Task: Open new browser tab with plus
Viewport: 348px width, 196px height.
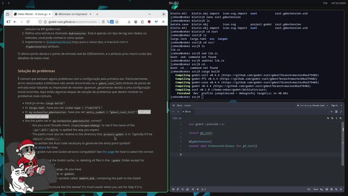Action: (x=97, y=14)
